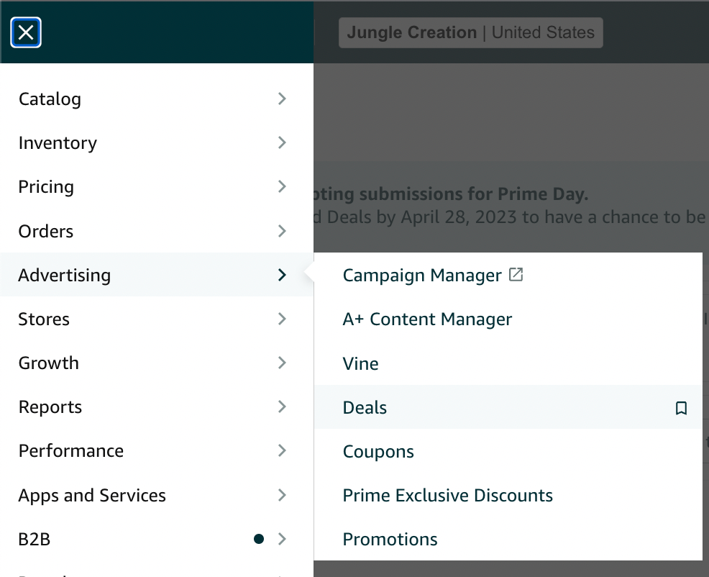The image size is (709, 577).
Task: Click the chevron next to Stores
Action: pyautogui.click(x=282, y=319)
